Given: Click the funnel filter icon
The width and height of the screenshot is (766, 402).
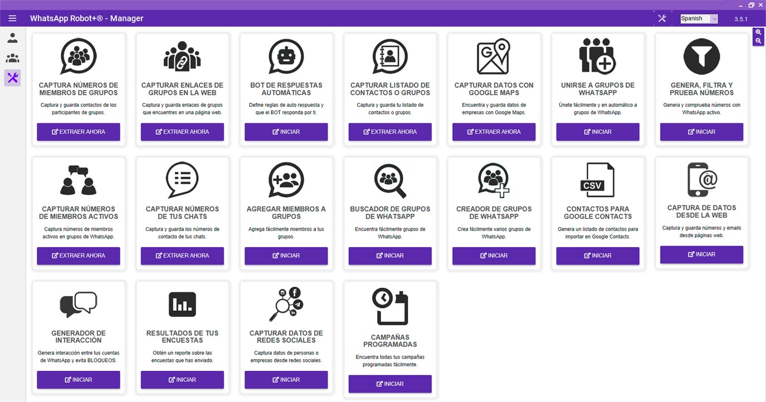Looking at the screenshot, I should coord(701,57).
